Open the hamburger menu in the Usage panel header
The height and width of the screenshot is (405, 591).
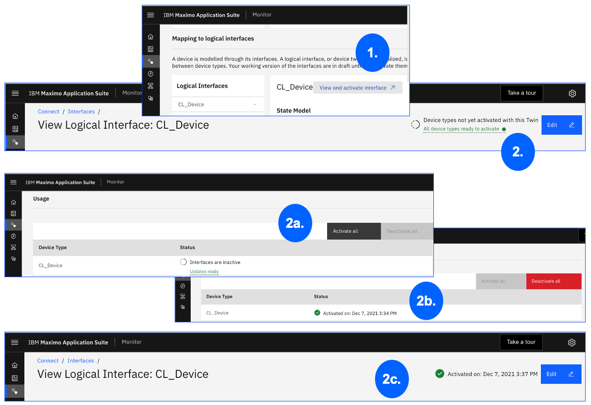[x=13, y=182]
